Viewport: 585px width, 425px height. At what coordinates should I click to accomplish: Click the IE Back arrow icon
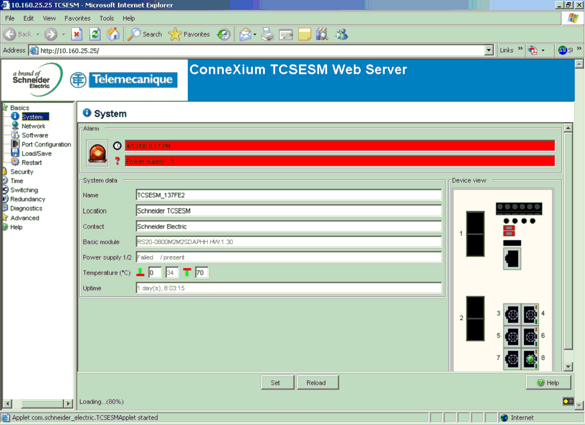pyautogui.click(x=10, y=34)
